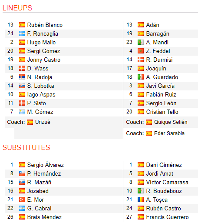Screen dimensions: 198x223
Task: Click the Morocco flag next to Z. Feddal
Action: tap(141, 51)
